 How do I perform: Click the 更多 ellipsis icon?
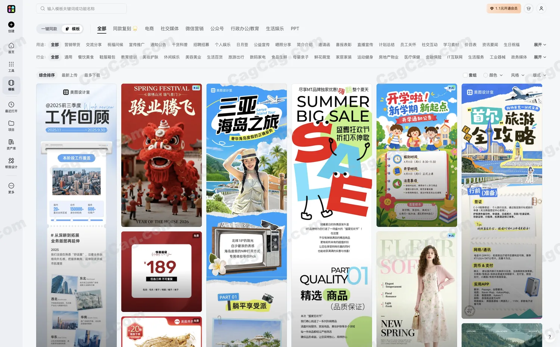tap(11, 186)
